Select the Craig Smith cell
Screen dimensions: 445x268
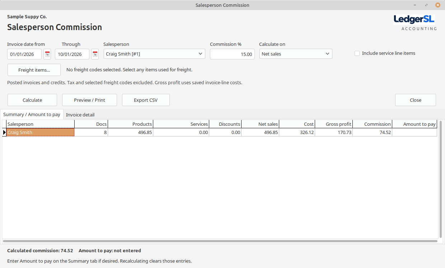[x=41, y=133]
